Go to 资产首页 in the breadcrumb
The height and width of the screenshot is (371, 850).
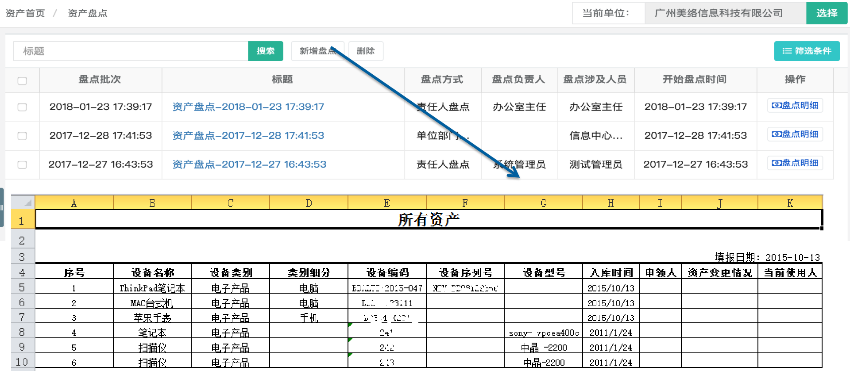click(x=25, y=13)
